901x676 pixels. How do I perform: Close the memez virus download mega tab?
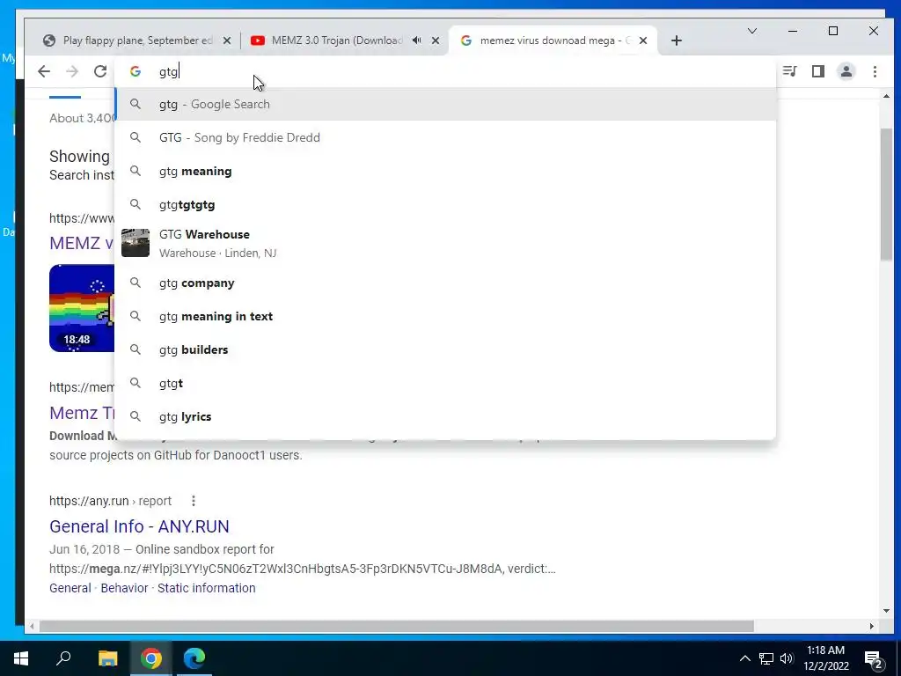643,40
